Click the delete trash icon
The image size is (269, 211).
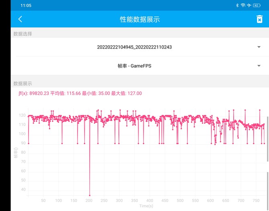pyautogui.click(x=259, y=19)
